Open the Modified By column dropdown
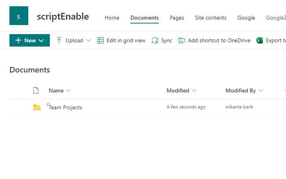Viewport: 286px width, 179px height. pyautogui.click(x=260, y=90)
